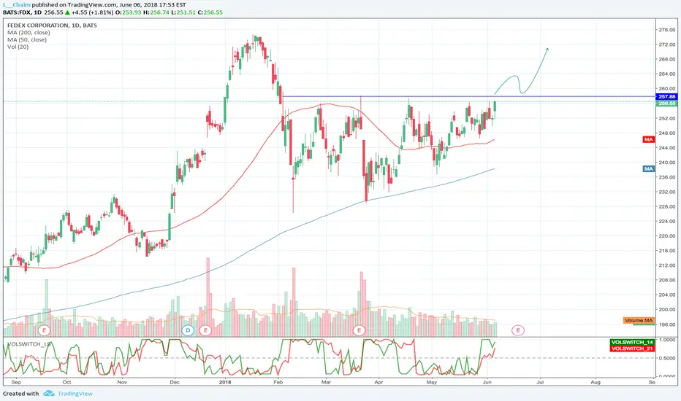The image size is (681, 401).
Task: Click the TradingView cloud logo icon
Action: click(x=49, y=393)
